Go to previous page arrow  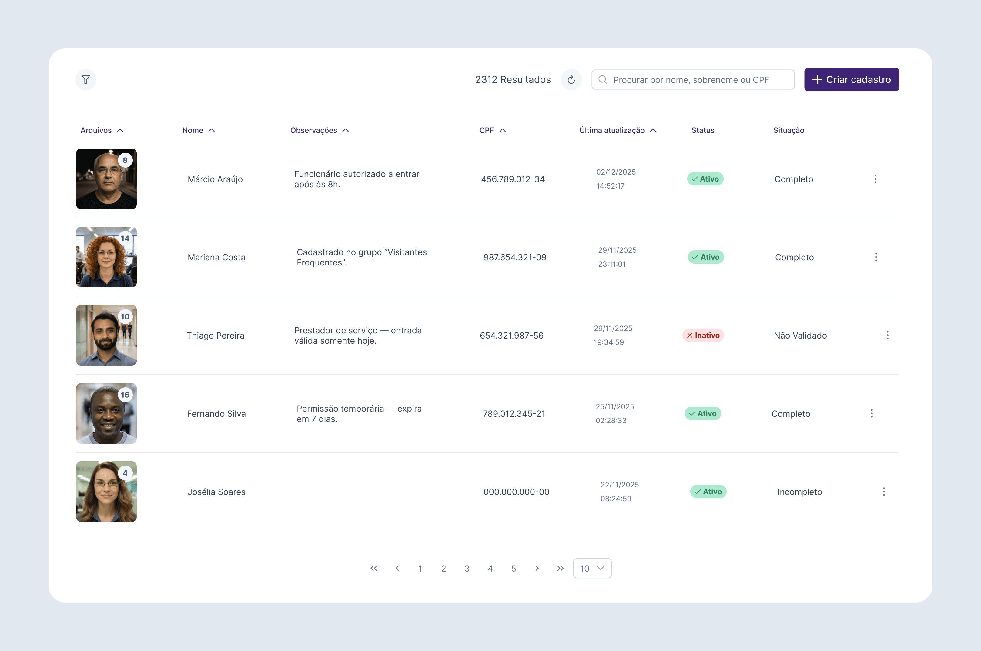397,568
